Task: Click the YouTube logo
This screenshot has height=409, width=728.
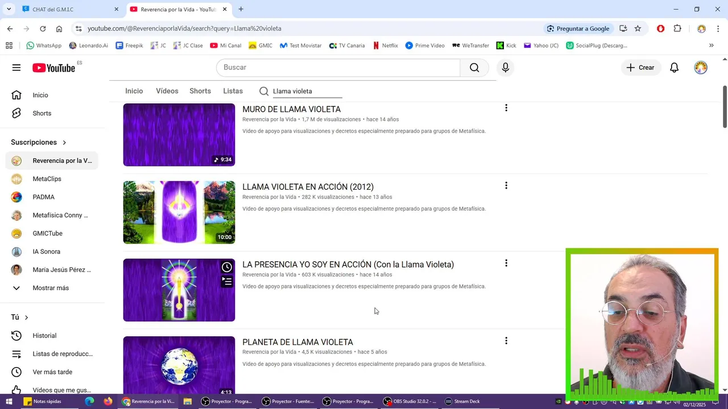Action: coord(53,68)
